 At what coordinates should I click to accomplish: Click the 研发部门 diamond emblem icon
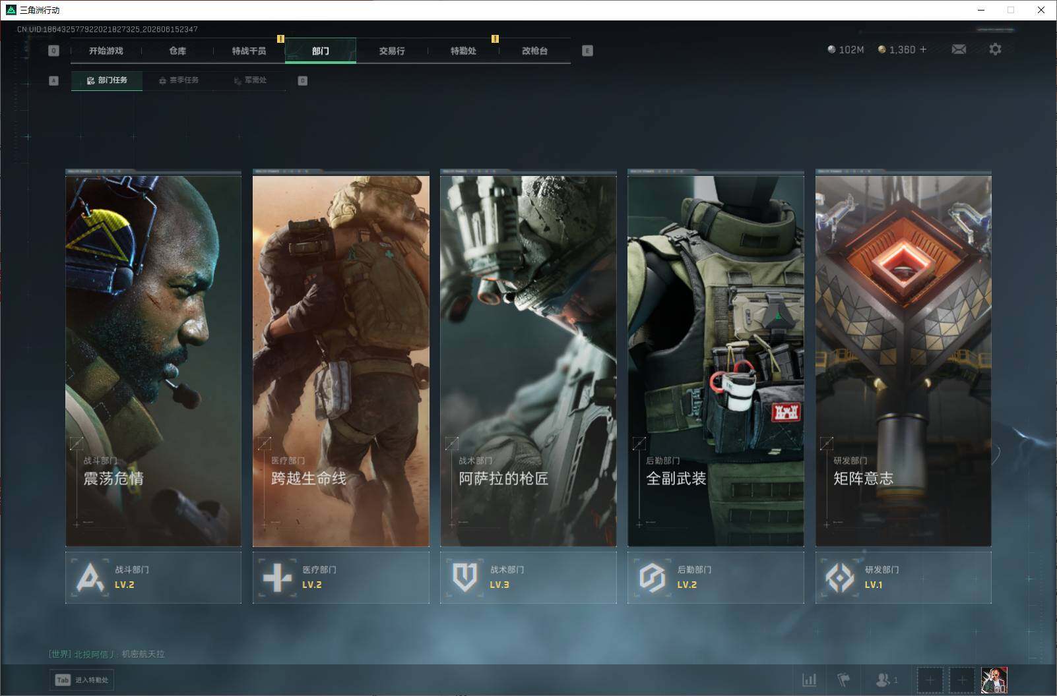click(840, 577)
